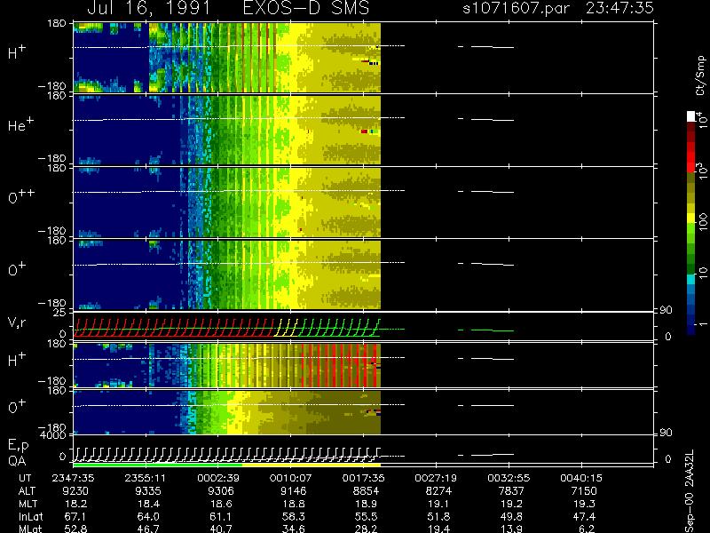Screen dimensions: 710x533
Task: Click the O++ panel label
Action: coord(21,196)
